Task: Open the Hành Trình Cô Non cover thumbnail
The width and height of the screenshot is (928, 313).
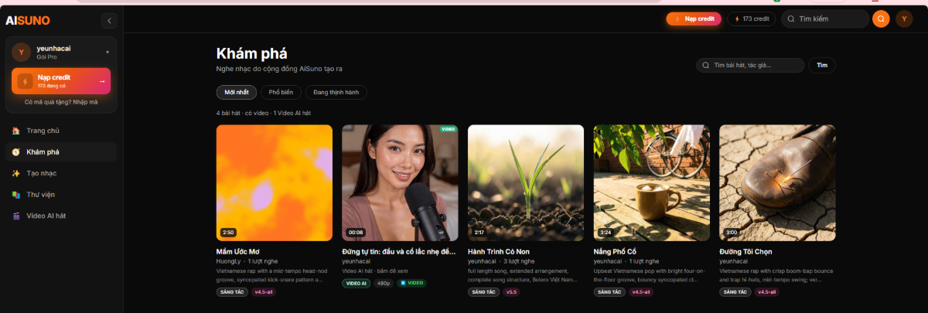Action: point(526,183)
